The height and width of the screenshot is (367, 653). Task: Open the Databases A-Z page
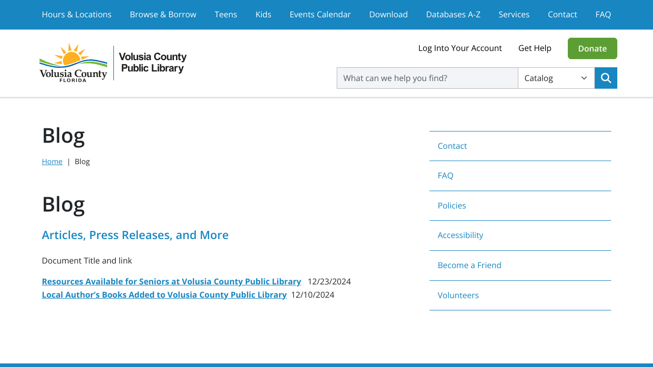pyautogui.click(x=453, y=14)
